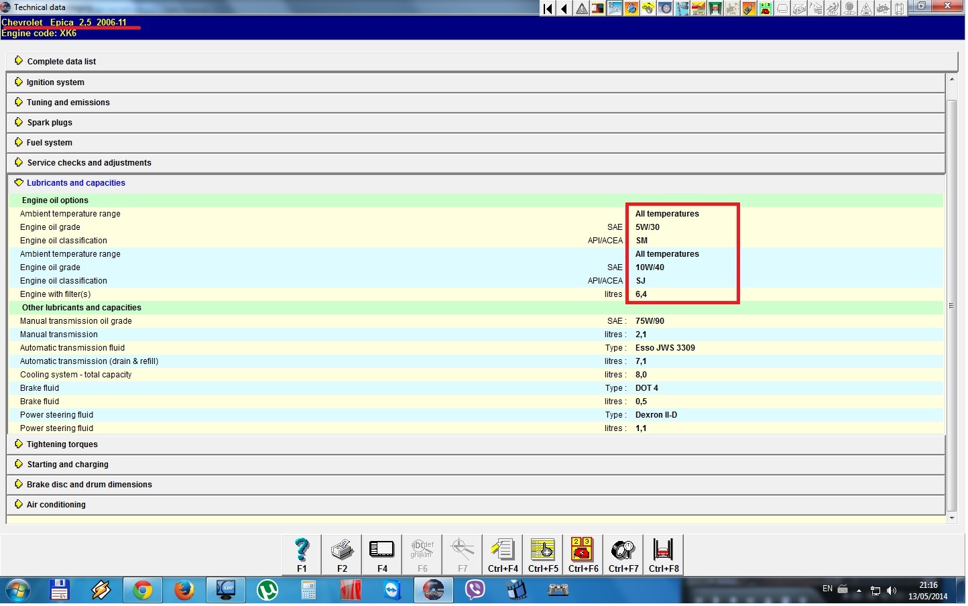Click the Ctrl+F6 red battery button
968x606 pixels.
point(583,555)
